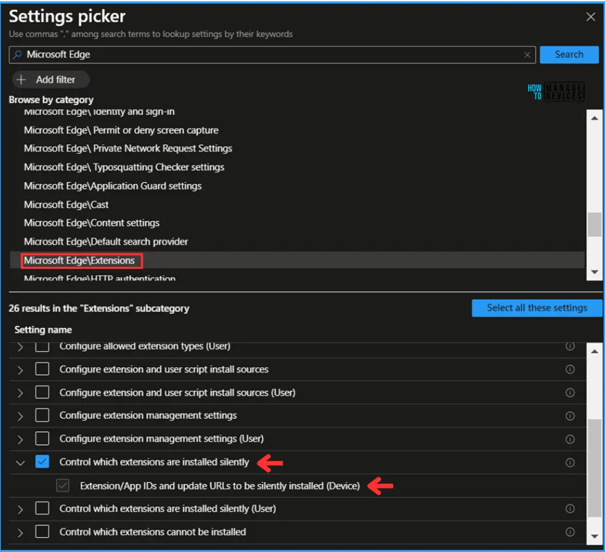Click Extension/App IDs and update URLs label

[220, 485]
